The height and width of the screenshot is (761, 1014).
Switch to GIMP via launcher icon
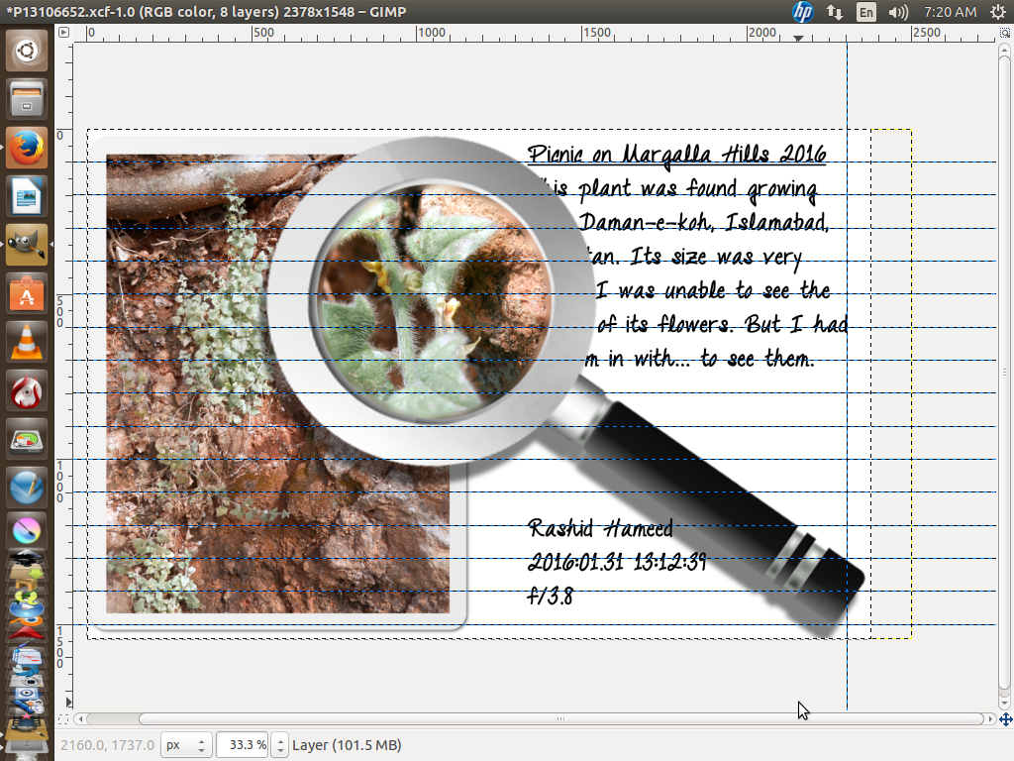27,245
